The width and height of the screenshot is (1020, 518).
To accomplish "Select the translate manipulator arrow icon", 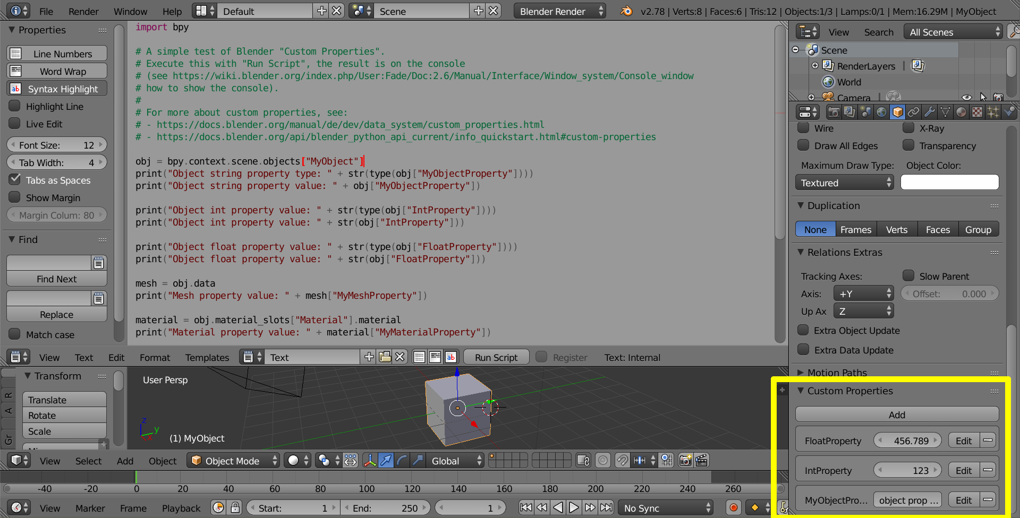I will click(x=386, y=461).
